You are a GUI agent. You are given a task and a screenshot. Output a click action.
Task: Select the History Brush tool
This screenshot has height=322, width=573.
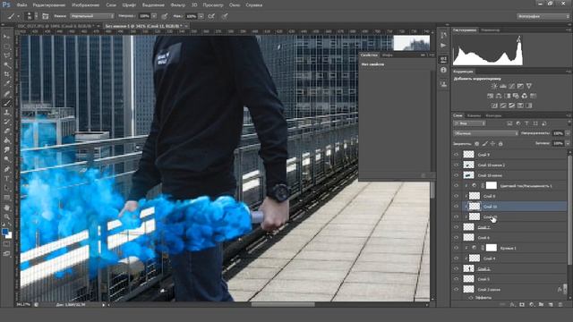[x=7, y=122]
